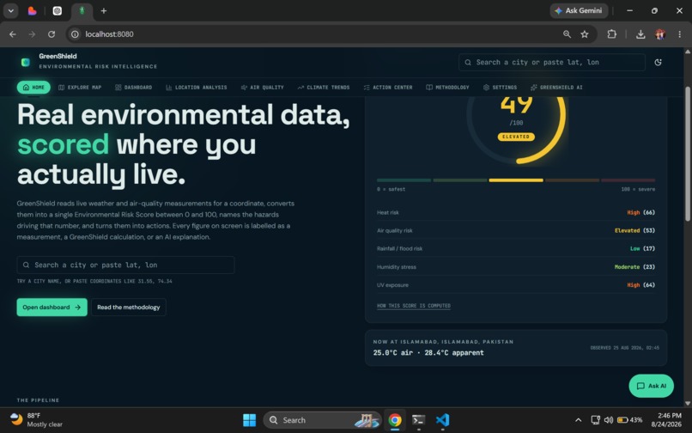Open Climate Trends page
Screen dimensions: 692x433
(x=324, y=88)
